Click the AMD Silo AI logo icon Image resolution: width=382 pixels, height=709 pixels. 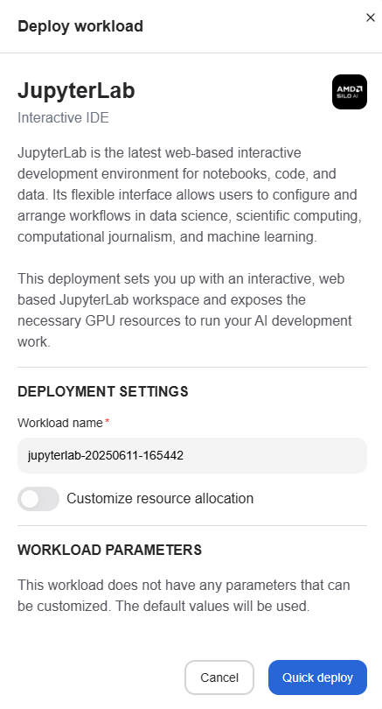pyautogui.click(x=350, y=92)
